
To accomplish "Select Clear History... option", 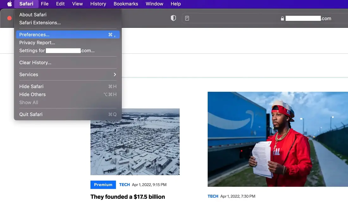I will 35,62.
